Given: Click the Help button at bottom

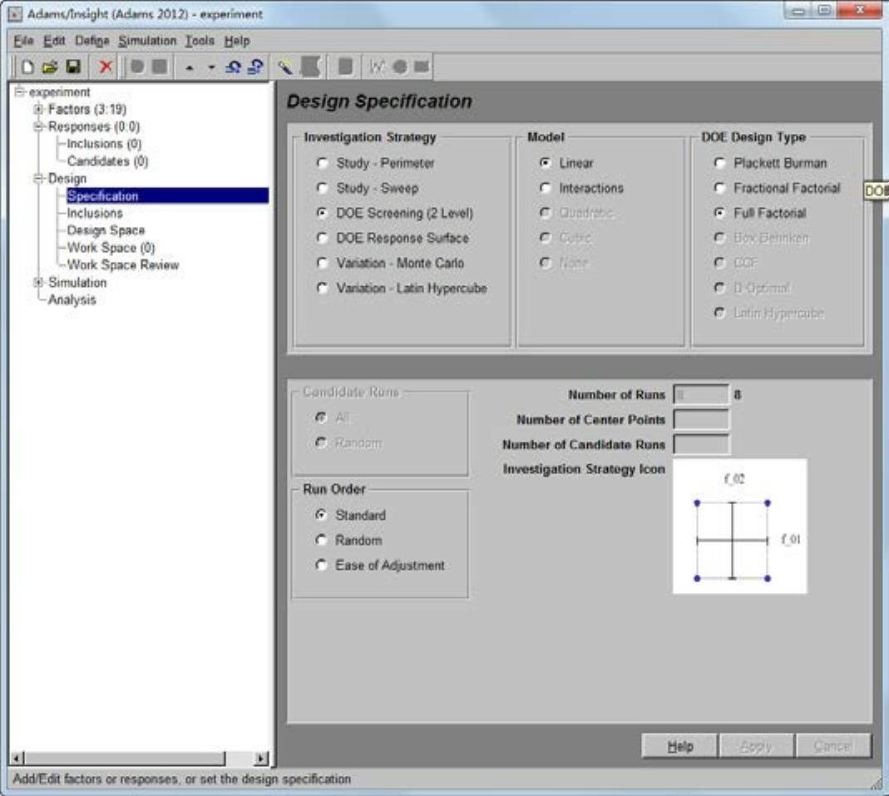Looking at the screenshot, I should pos(679,746).
